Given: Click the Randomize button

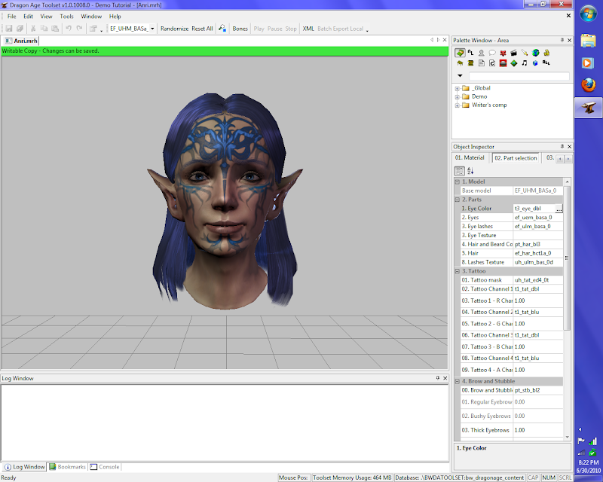Looking at the screenshot, I should [x=174, y=29].
